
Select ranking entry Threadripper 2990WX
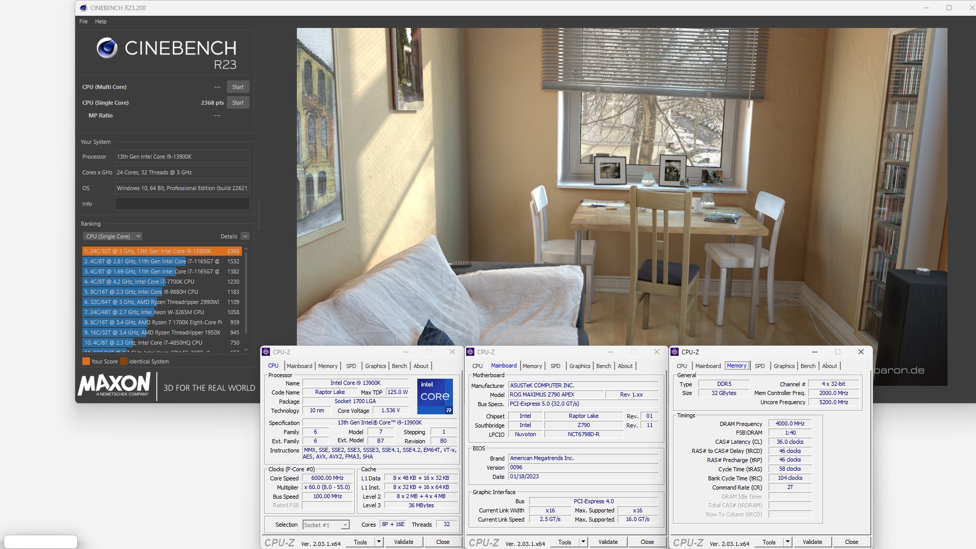(x=162, y=302)
